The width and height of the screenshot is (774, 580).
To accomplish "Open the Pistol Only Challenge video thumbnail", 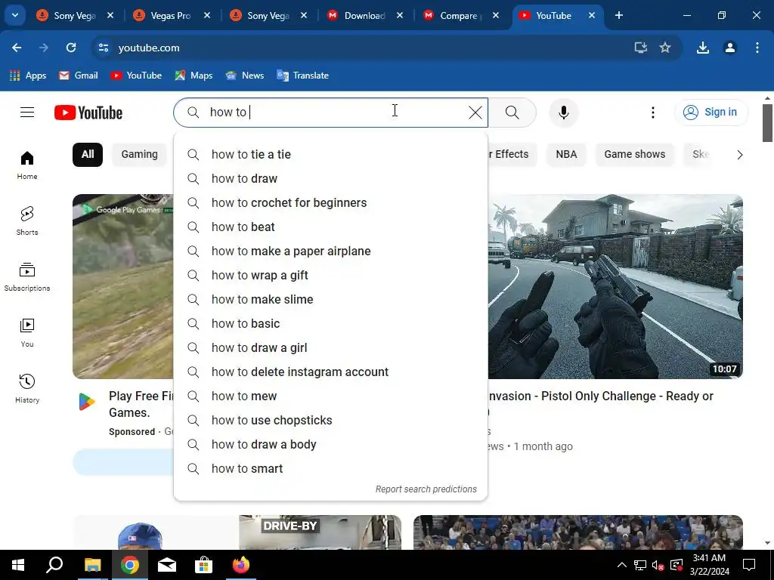I will (x=615, y=286).
